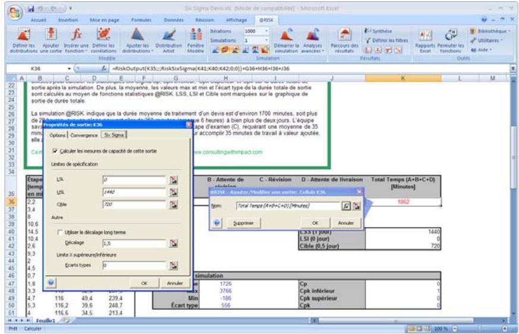The height and width of the screenshot is (334, 519).
Task: Expand the formula bar
Action: (512, 68)
